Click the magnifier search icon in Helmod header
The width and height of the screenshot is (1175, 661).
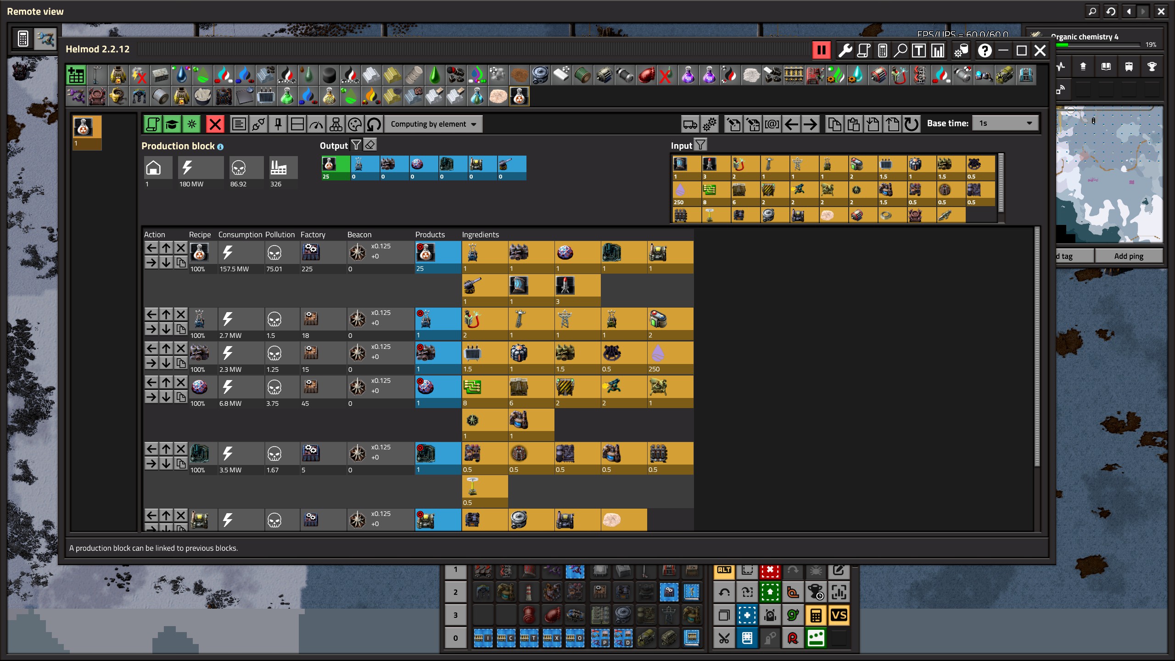click(x=901, y=50)
